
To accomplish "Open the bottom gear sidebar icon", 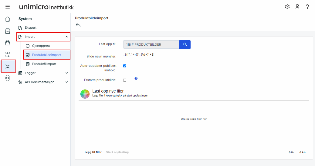I will (8, 78).
